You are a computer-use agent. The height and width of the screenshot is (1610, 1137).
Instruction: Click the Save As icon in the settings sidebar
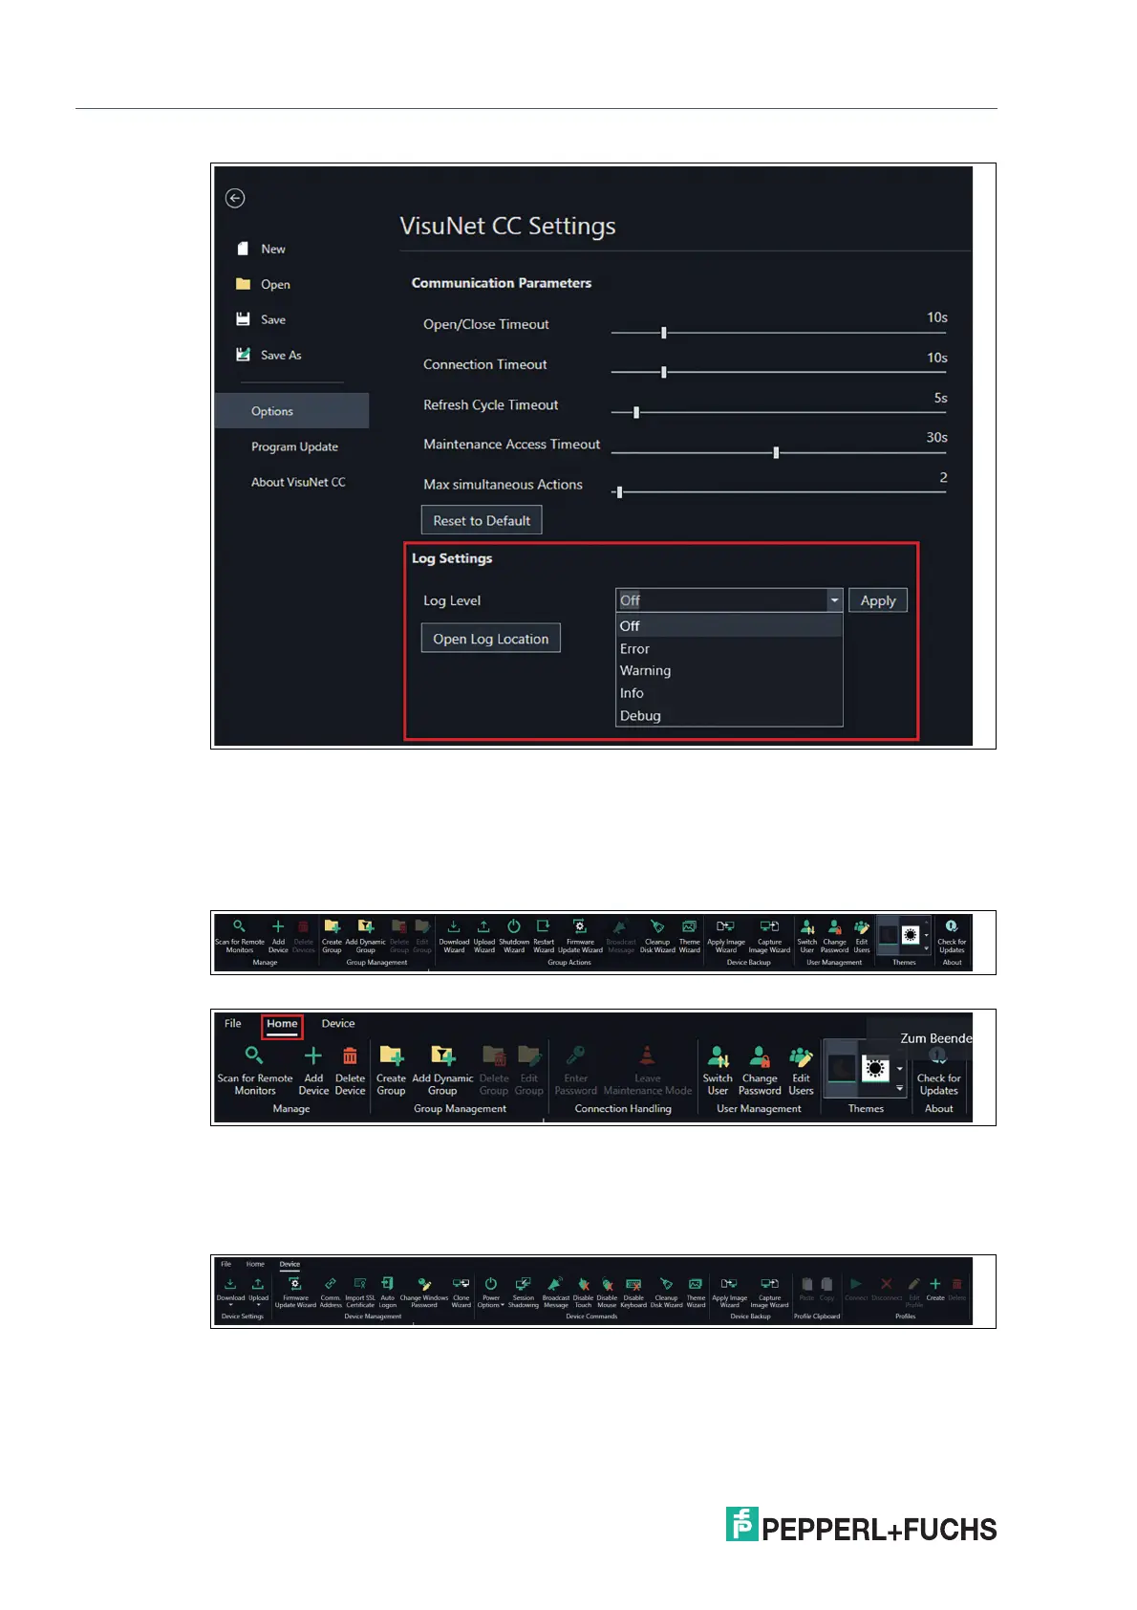[x=243, y=355]
